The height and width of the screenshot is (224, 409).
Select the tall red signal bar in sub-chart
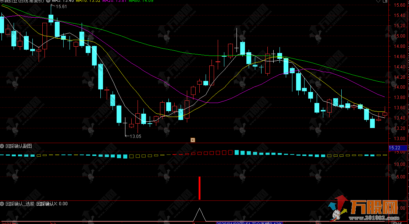(x=200, y=188)
